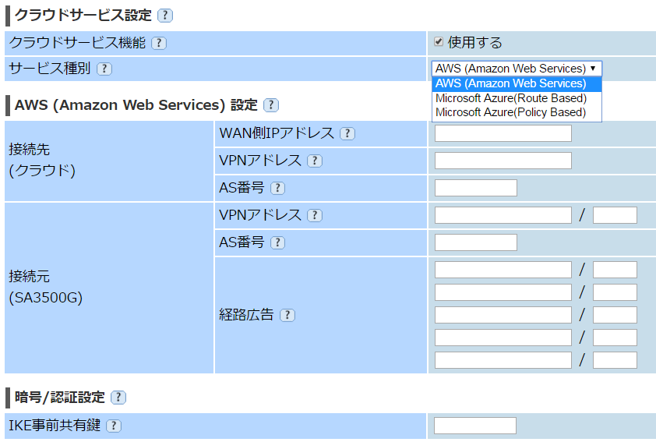Click third 経路広告 address field

click(x=503, y=315)
